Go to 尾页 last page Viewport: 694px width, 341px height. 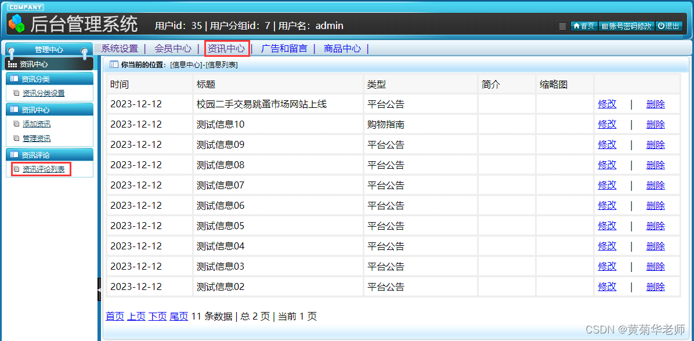click(x=179, y=316)
